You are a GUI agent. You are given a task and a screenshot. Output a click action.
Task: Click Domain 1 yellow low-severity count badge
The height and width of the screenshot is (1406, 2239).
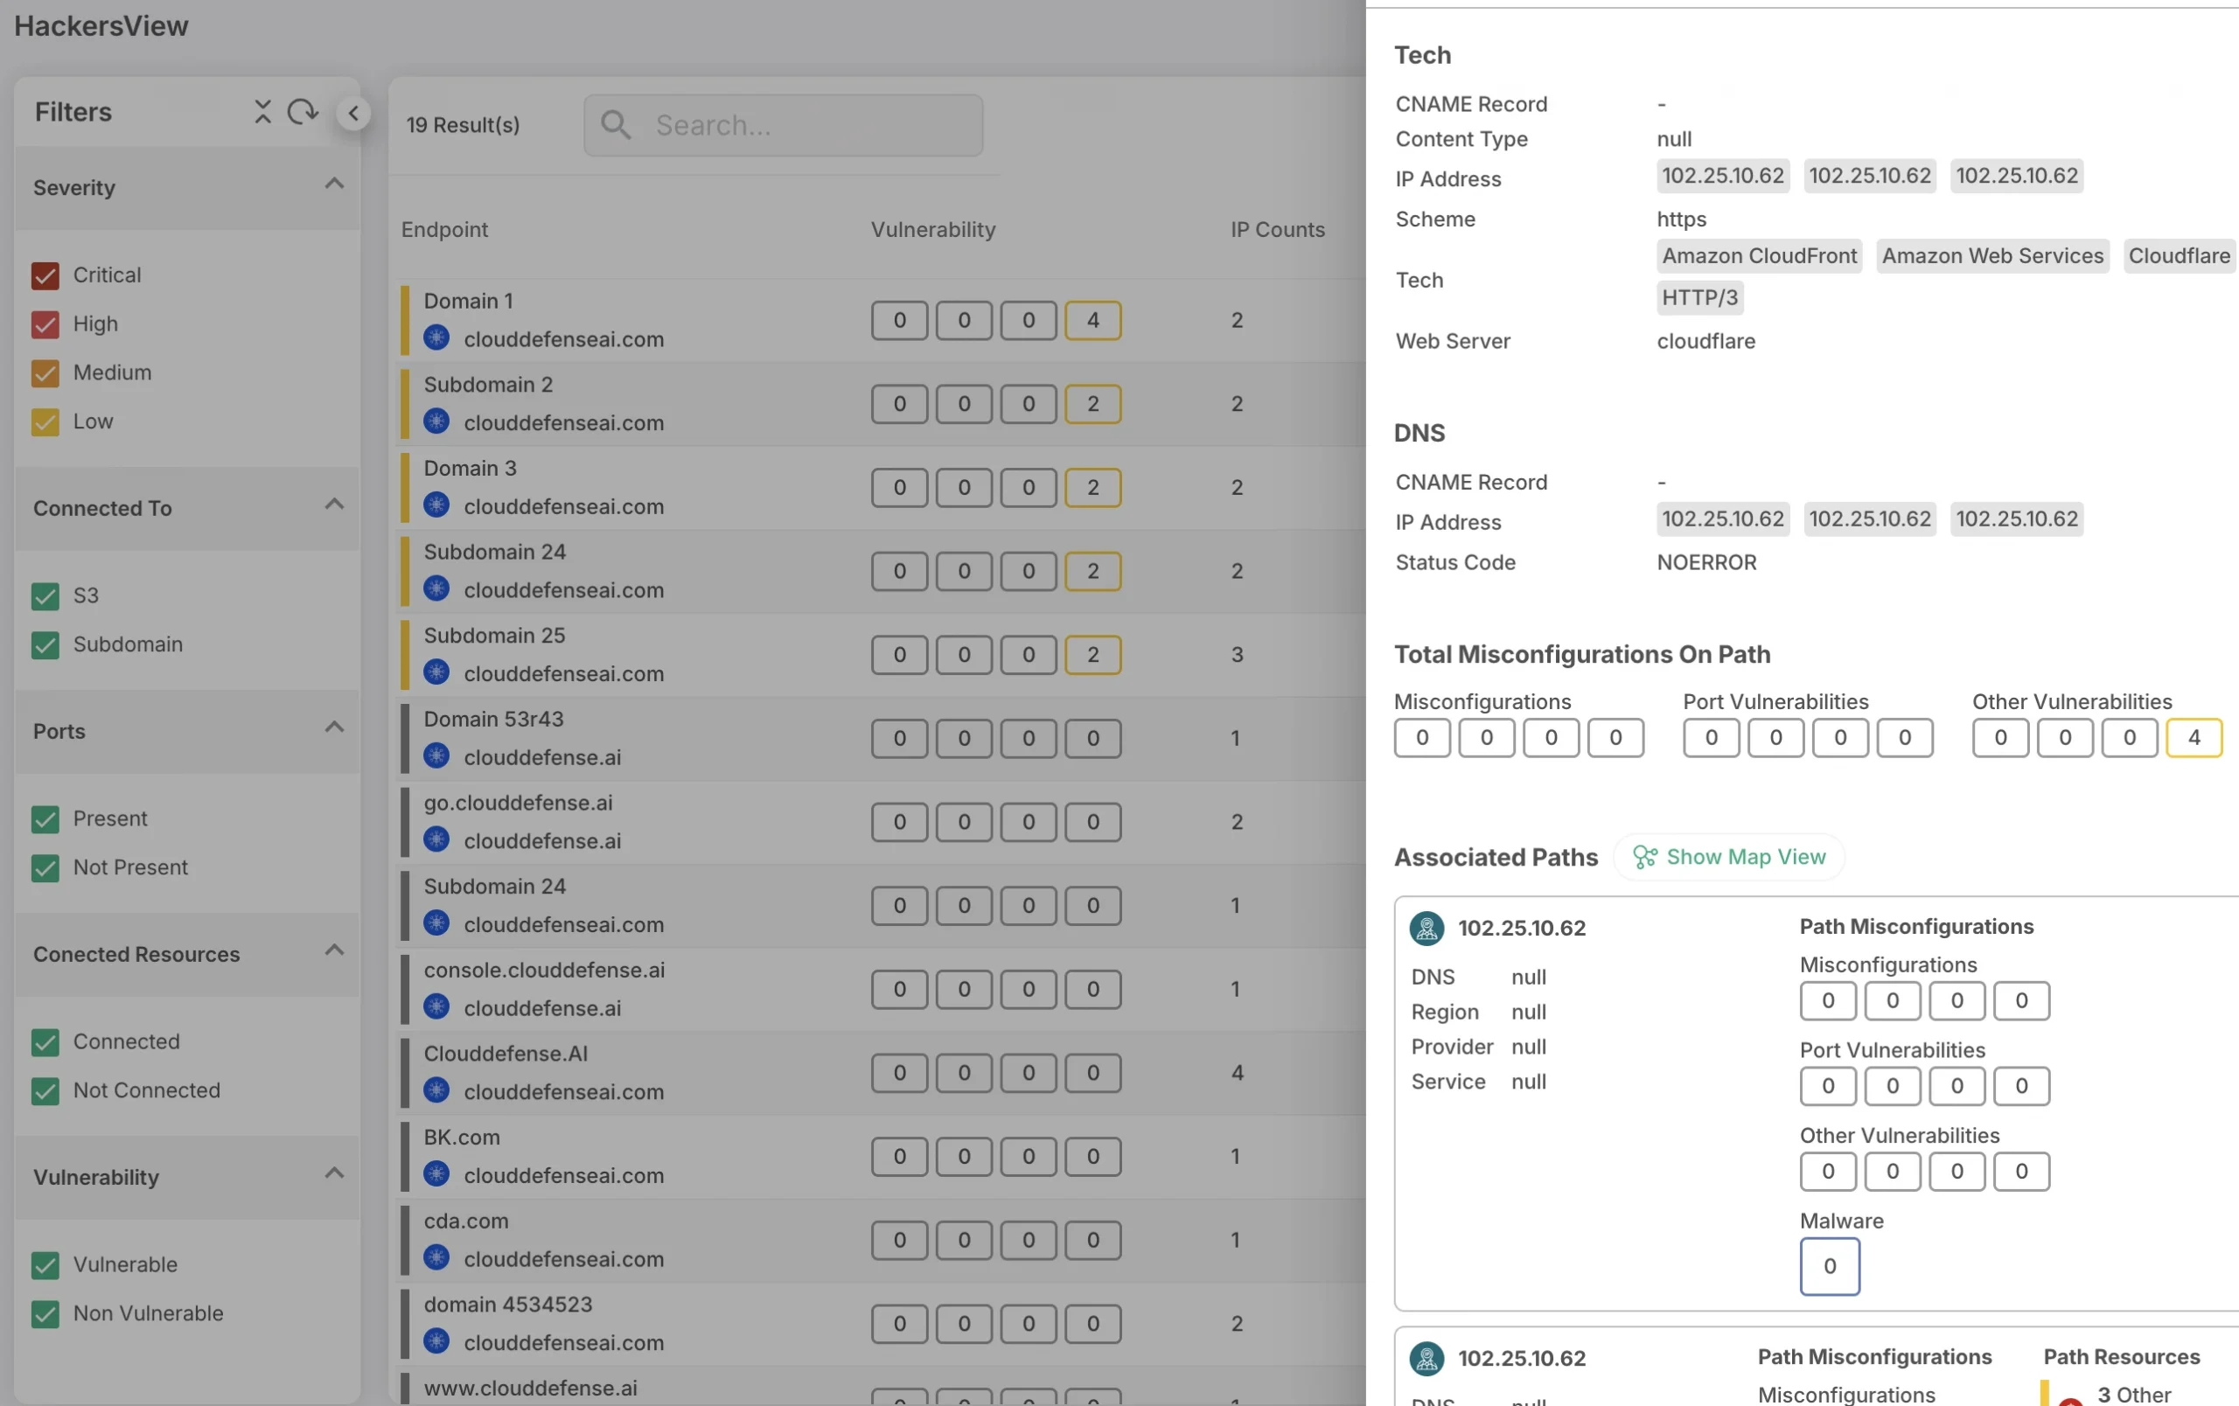[1092, 321]
